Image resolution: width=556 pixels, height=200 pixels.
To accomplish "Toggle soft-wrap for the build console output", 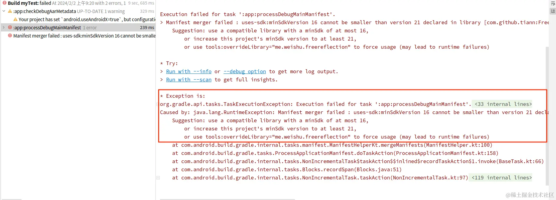I will [553, 3].
